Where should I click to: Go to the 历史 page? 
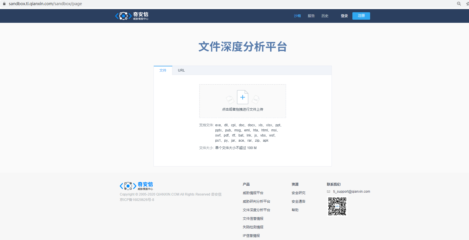tap(325, 16)
